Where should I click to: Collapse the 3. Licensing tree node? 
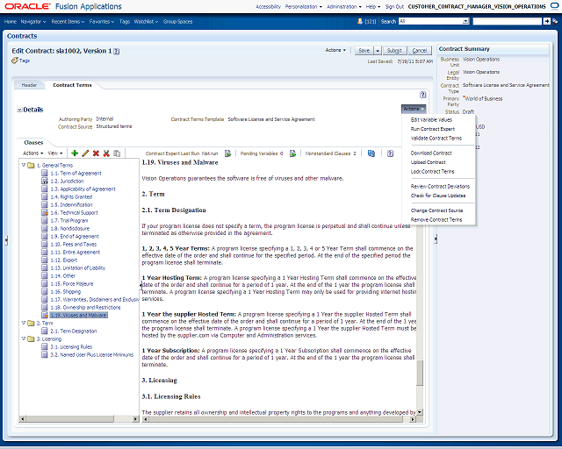[24, 339]
